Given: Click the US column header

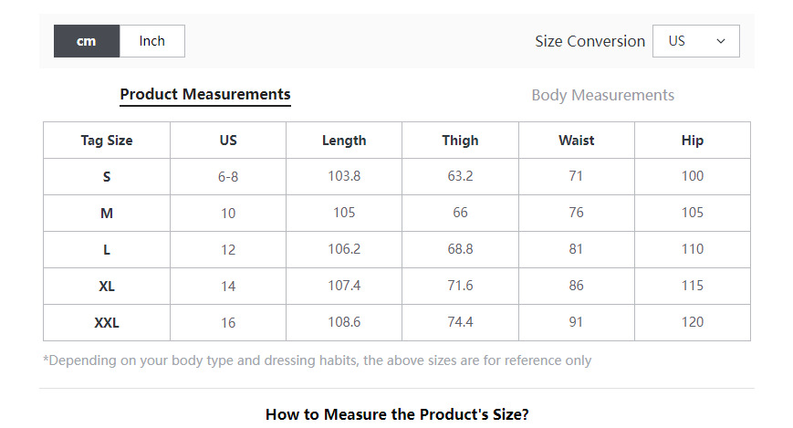Looking at the screenshot, I should click(228, 141).
